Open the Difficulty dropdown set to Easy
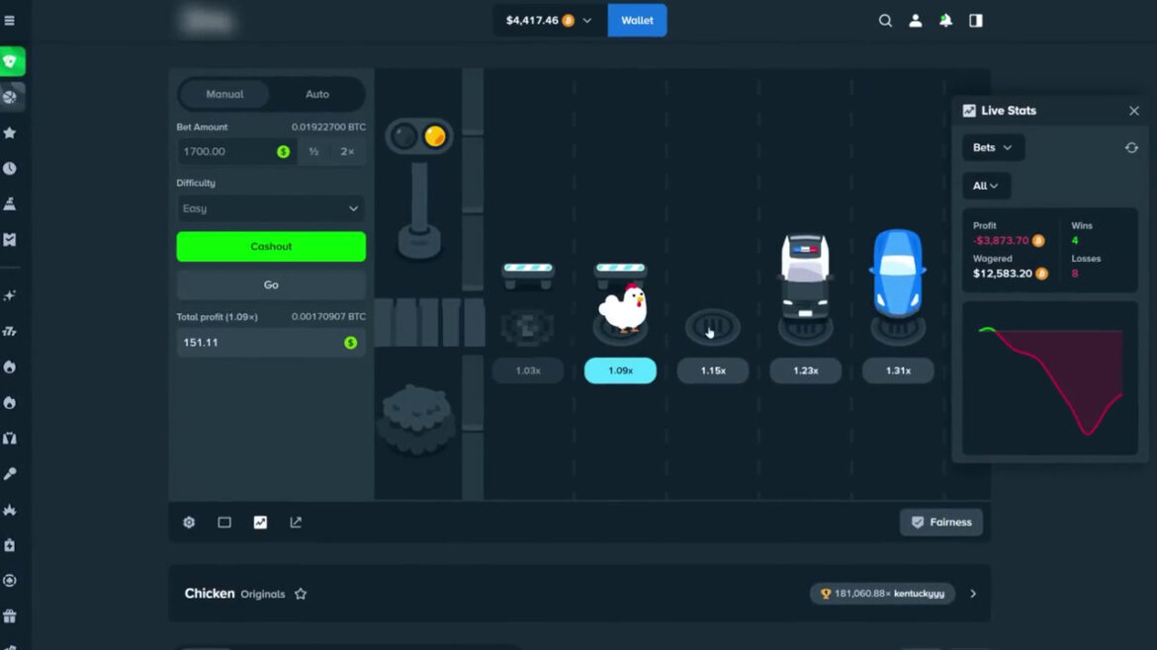The height and width of the screenshot is (650, 1157). [271, 208]
